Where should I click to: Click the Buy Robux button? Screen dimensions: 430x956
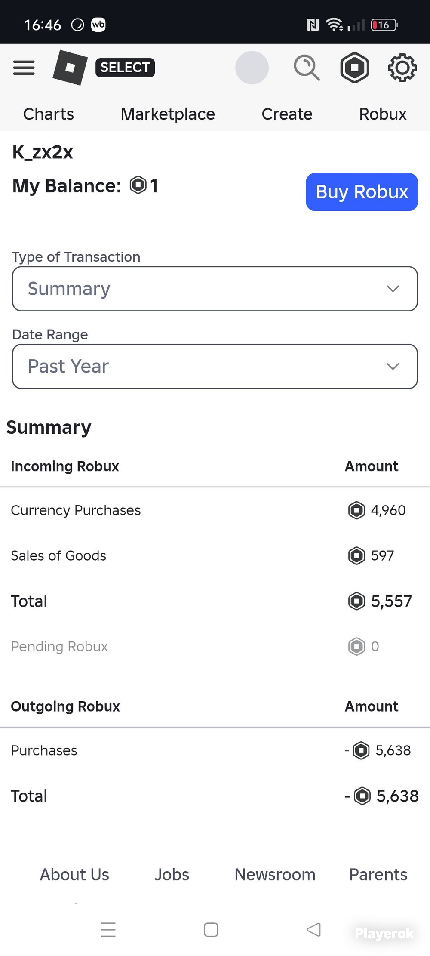[x=362, y=192]
